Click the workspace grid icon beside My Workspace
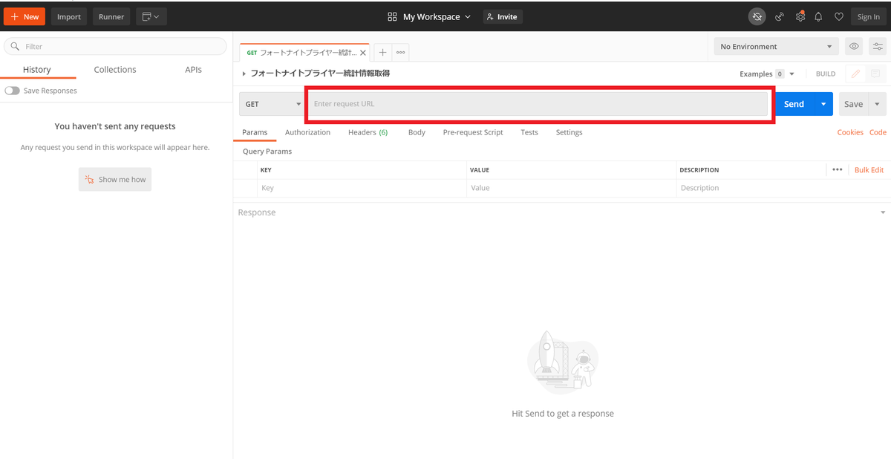 tap(391, 16)
